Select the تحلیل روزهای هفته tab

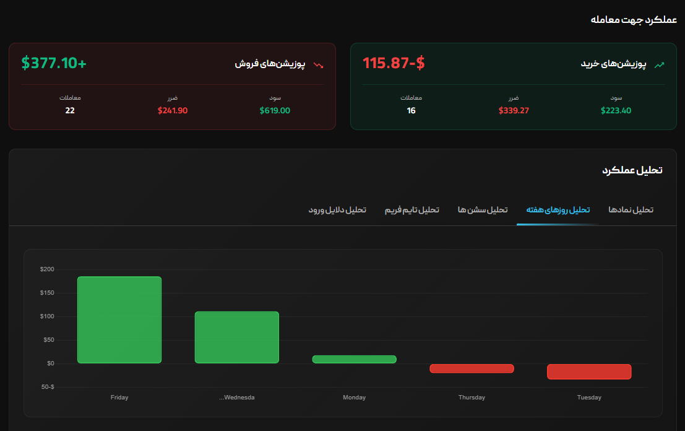click(558, 210)
